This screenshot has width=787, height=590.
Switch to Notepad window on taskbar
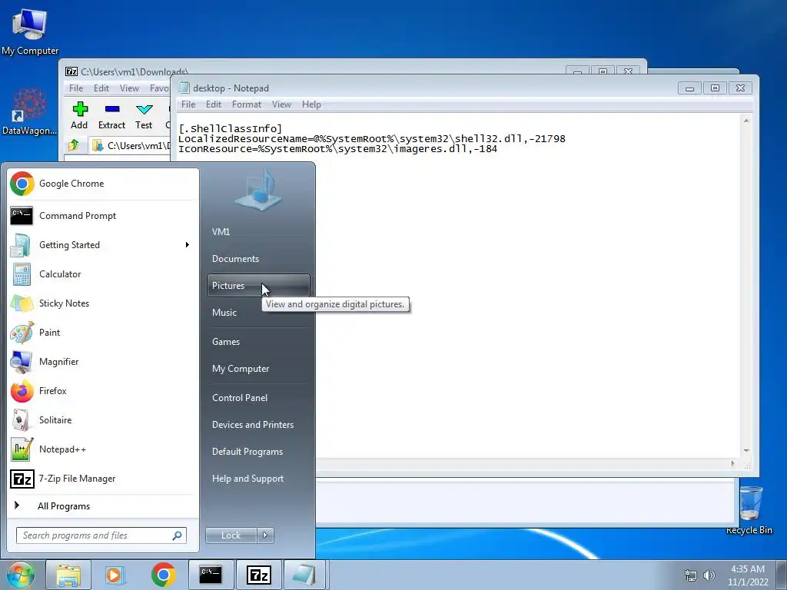pyautogui.click(x=304, y=575)
